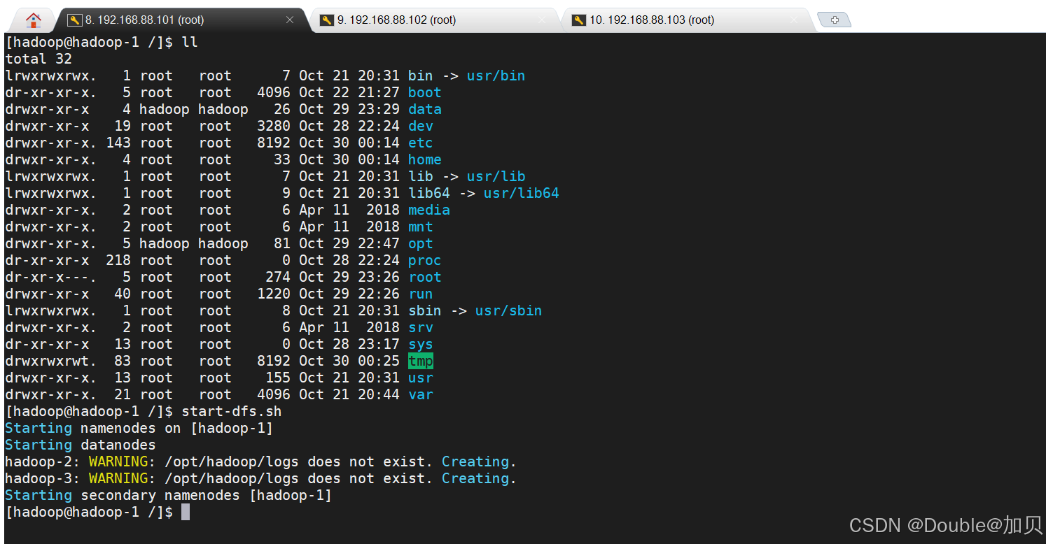This screenshot has width=1046, height=544.
Task: Click 'Starting secondary namenodes [hadoop-1]' line
Action: [169, 495]
